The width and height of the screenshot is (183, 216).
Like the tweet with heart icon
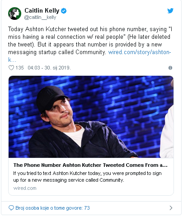click(x=11, y=68)
